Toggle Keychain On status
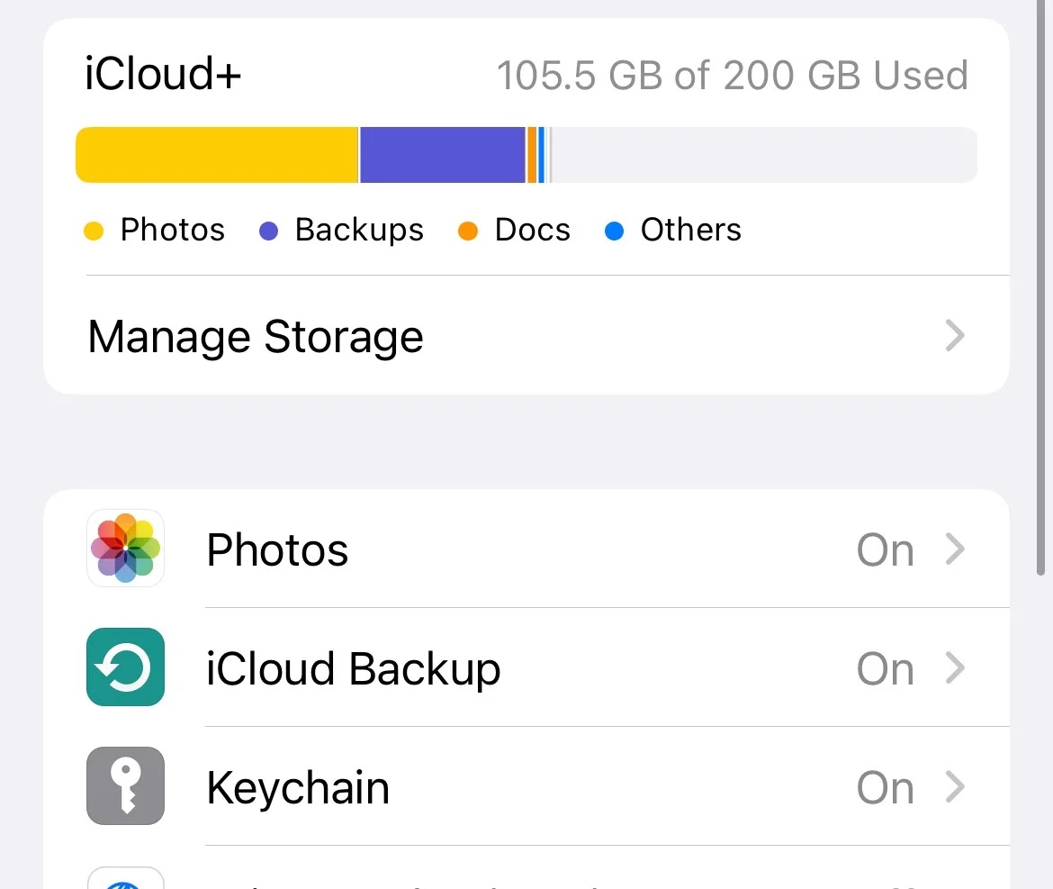Screen dimensions: 1053x889 tap(885, 787)
